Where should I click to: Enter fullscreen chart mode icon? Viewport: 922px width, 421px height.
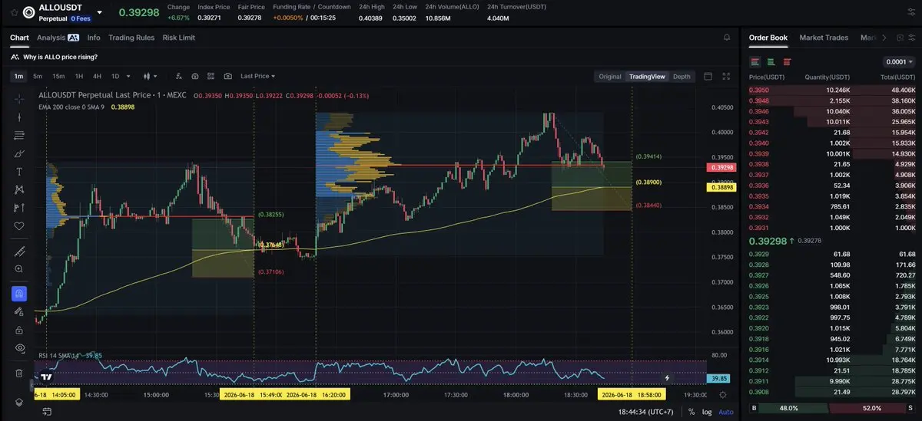coord(727,76)
